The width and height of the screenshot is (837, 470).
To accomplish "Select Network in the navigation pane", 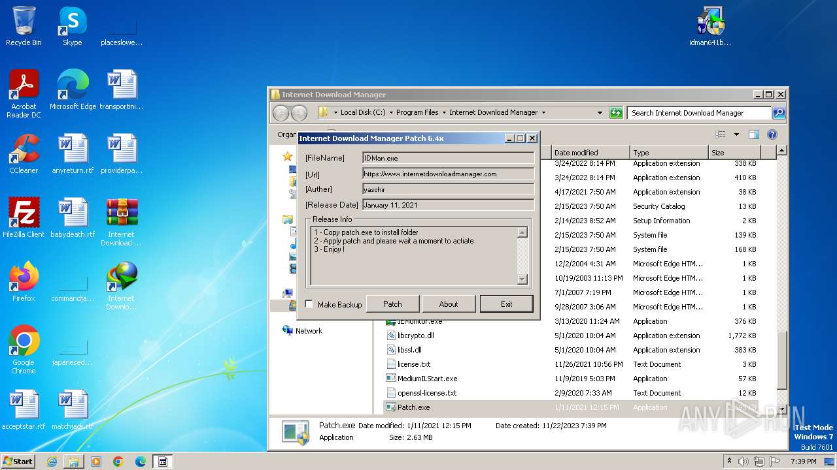I will tap(308, 331).
